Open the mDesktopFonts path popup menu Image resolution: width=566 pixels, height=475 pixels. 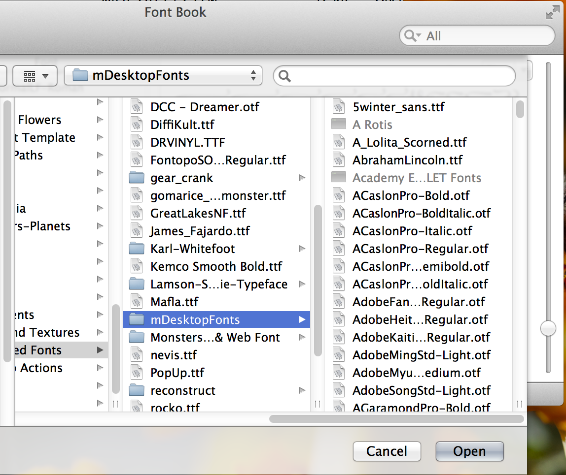coord(163,75)
